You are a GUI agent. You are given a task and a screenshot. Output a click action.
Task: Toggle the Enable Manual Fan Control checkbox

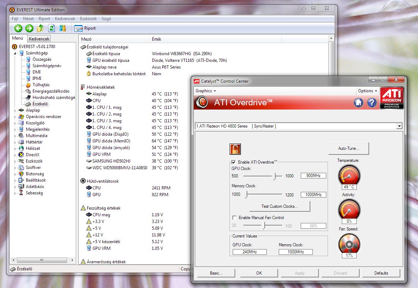point(235,218)
